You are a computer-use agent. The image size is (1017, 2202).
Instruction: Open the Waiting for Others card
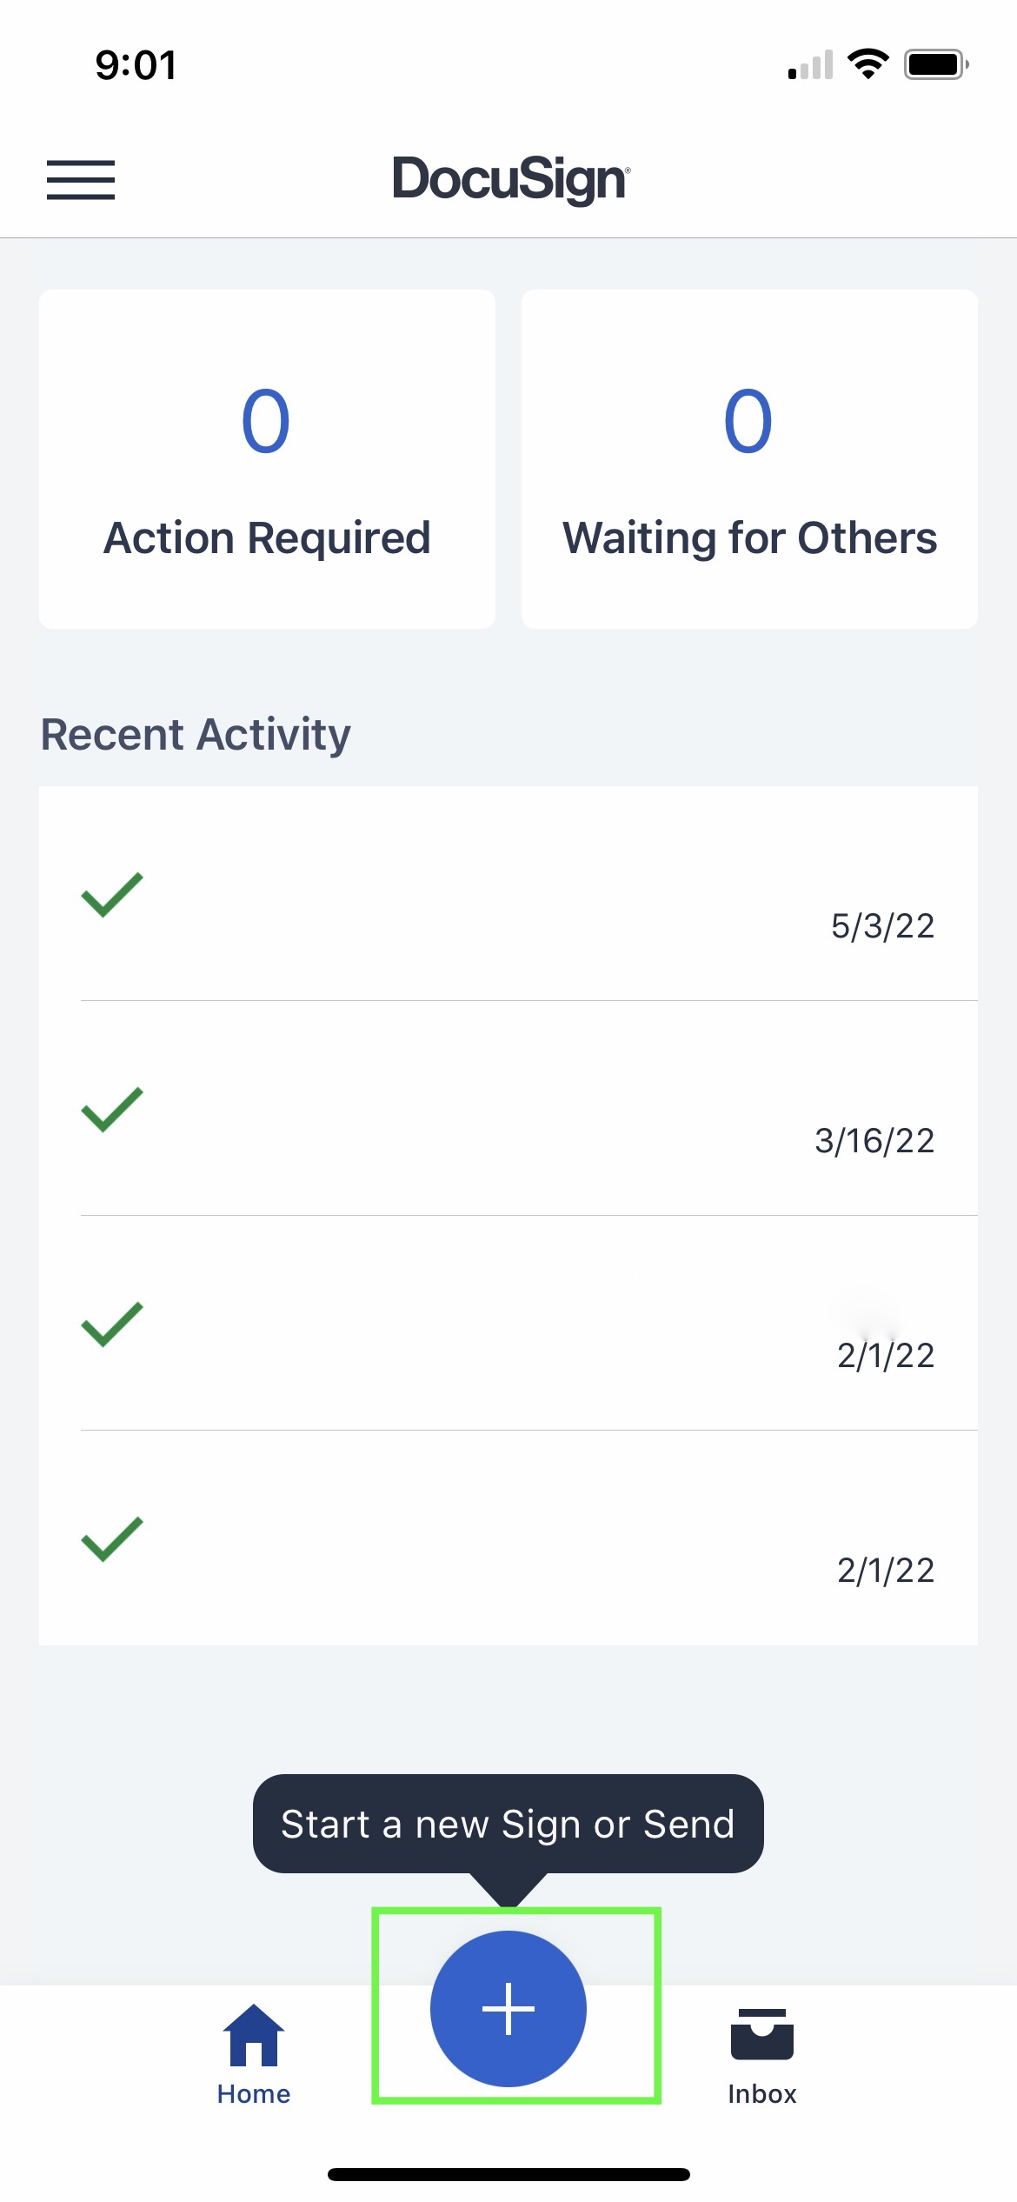(x=750, y=458)
